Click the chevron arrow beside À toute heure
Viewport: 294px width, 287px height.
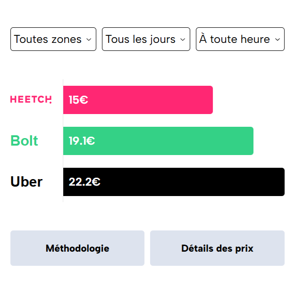coord(277,40)
